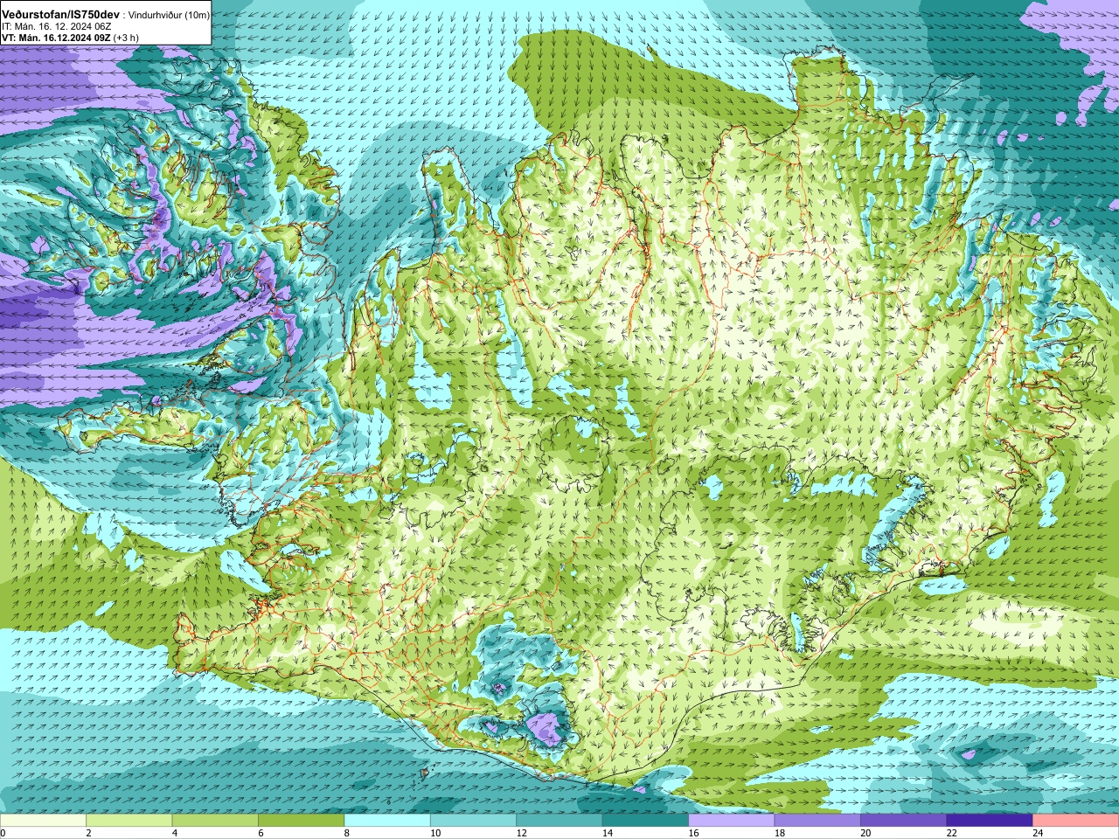Click the legend value 6
This screenshot has width=1119, height=839.
coord(261,833)
